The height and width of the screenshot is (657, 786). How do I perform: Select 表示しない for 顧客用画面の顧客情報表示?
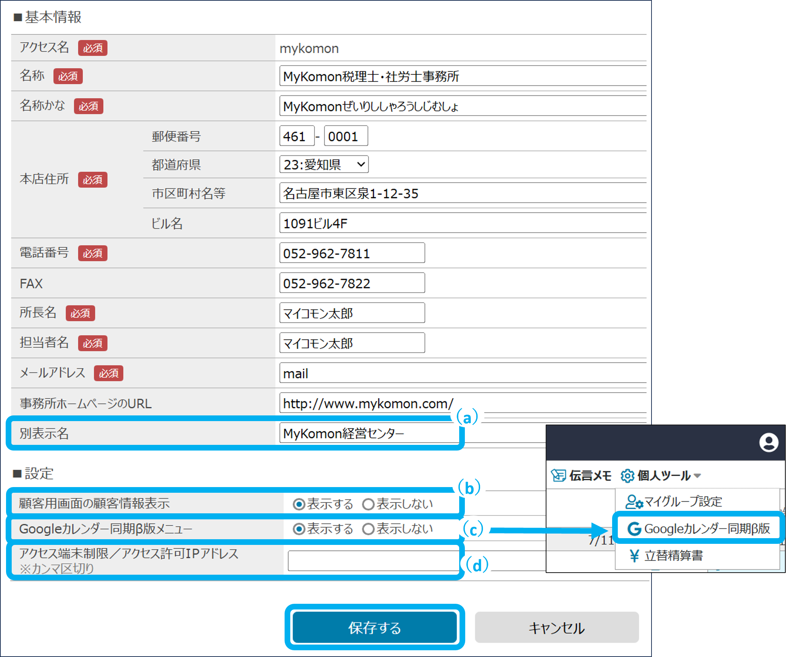click(368, 504)
